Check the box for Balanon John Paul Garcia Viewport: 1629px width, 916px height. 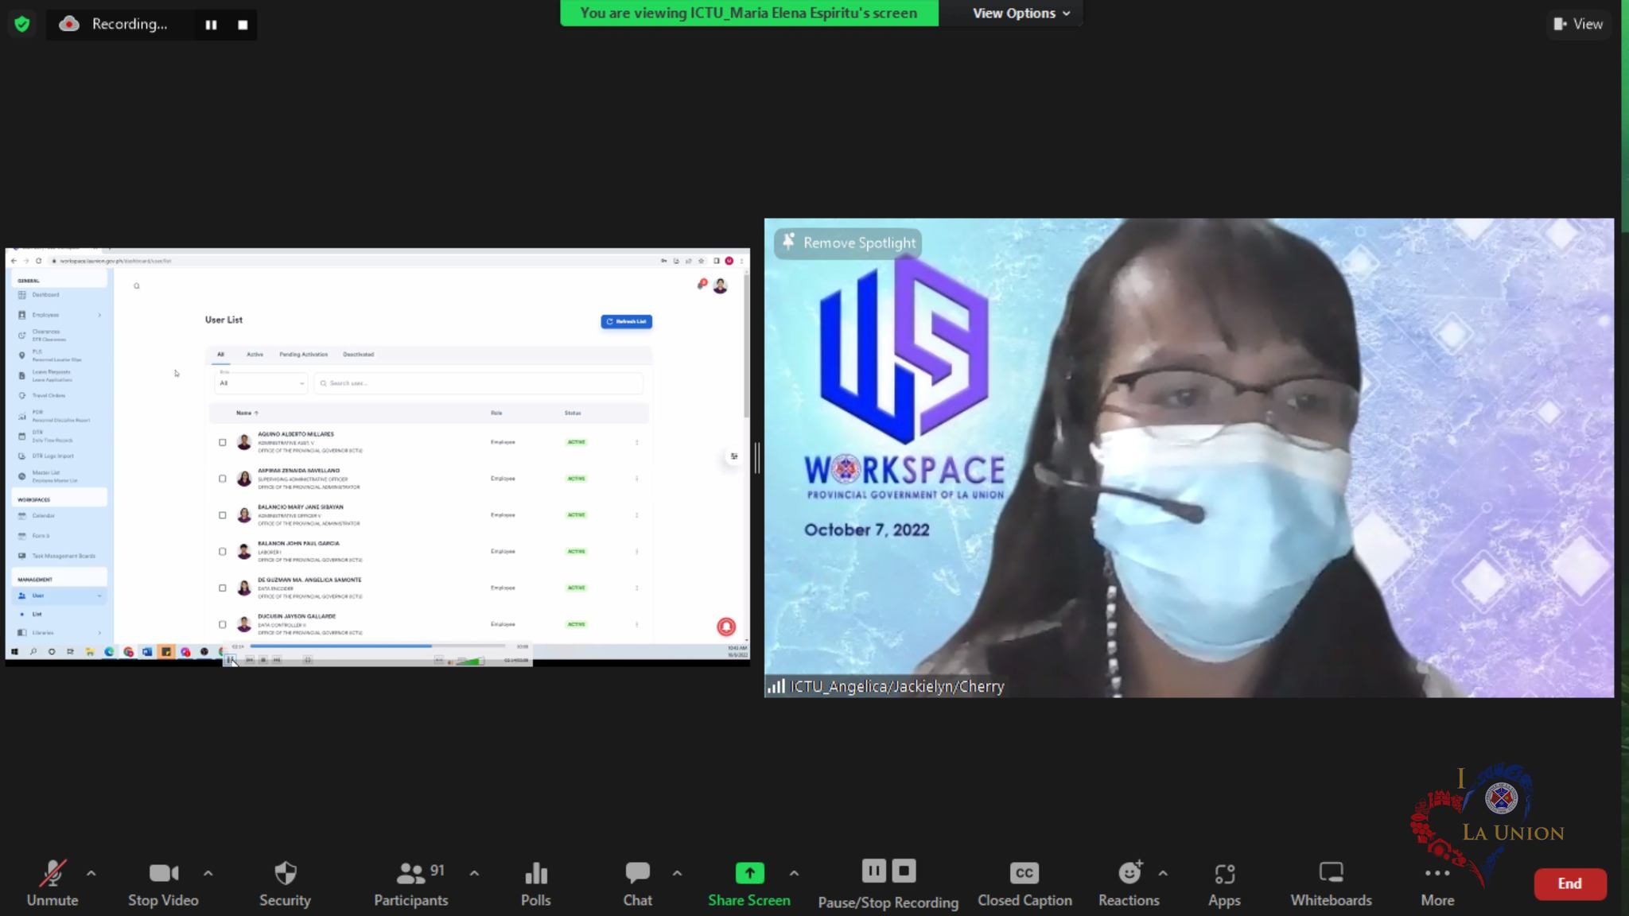pos(223,552)
